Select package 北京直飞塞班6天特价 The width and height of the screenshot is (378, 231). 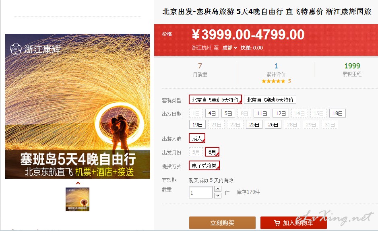point(270,99)
